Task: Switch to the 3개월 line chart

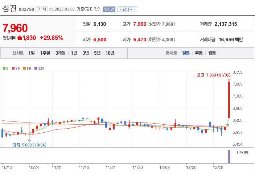Action: coord(60,53)
